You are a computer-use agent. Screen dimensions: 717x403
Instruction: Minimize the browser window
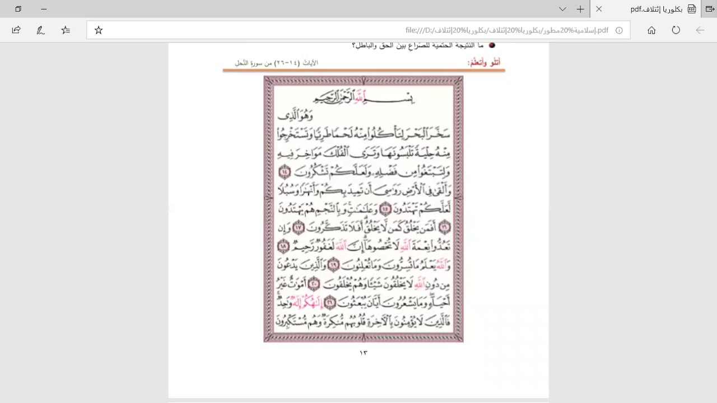coord(44,9)
